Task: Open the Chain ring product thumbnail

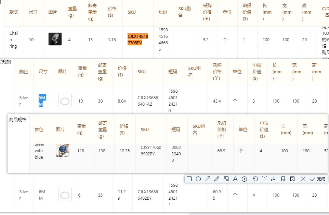Action: point(55,40)
